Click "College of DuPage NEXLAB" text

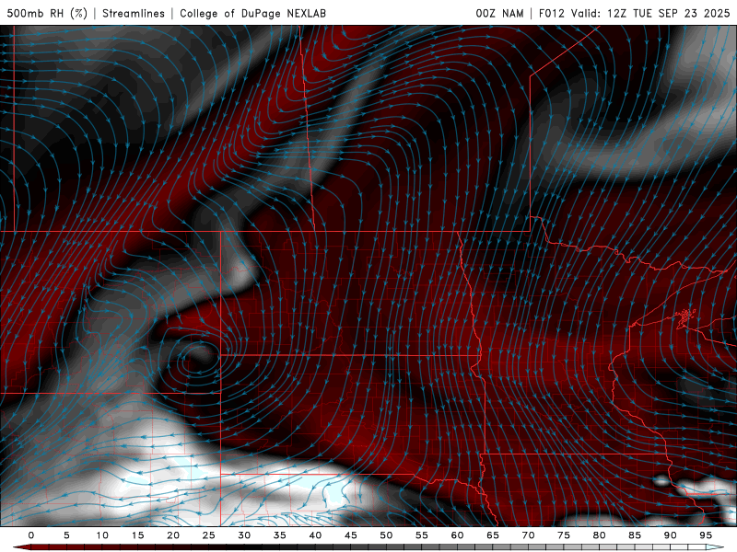coord(252,13)
